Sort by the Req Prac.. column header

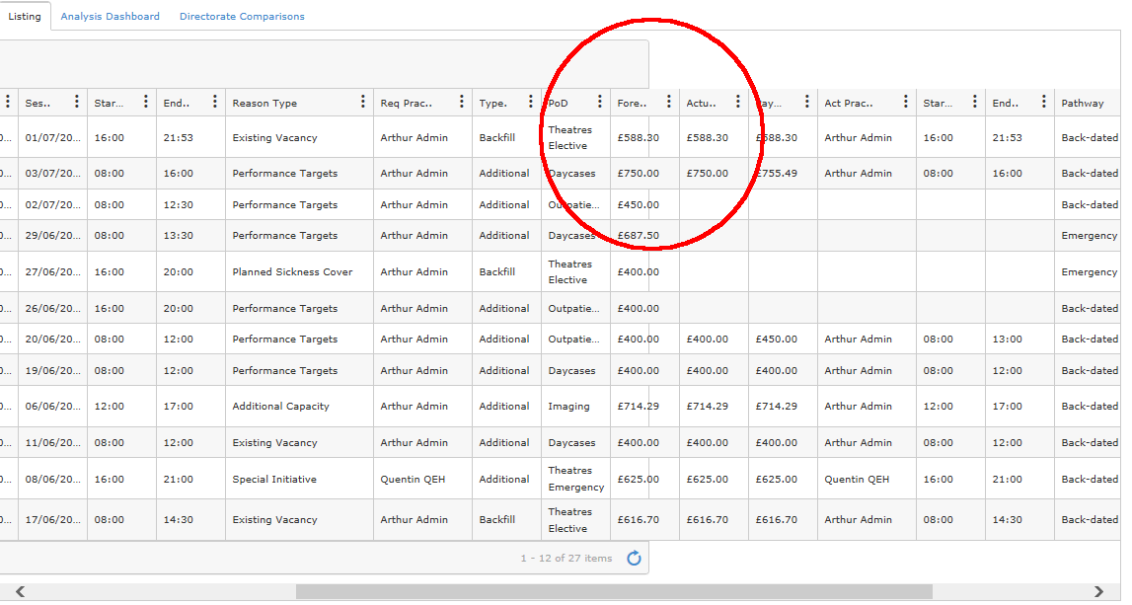point(406,104)
